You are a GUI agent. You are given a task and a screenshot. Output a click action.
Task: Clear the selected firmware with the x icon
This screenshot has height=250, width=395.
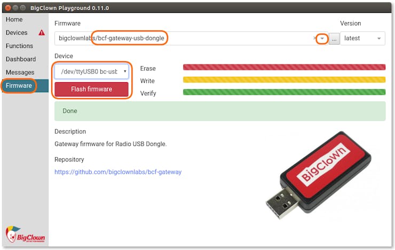[x=314, y=38]
